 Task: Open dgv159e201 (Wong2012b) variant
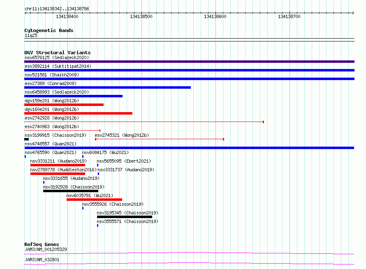tap(52, 101)
